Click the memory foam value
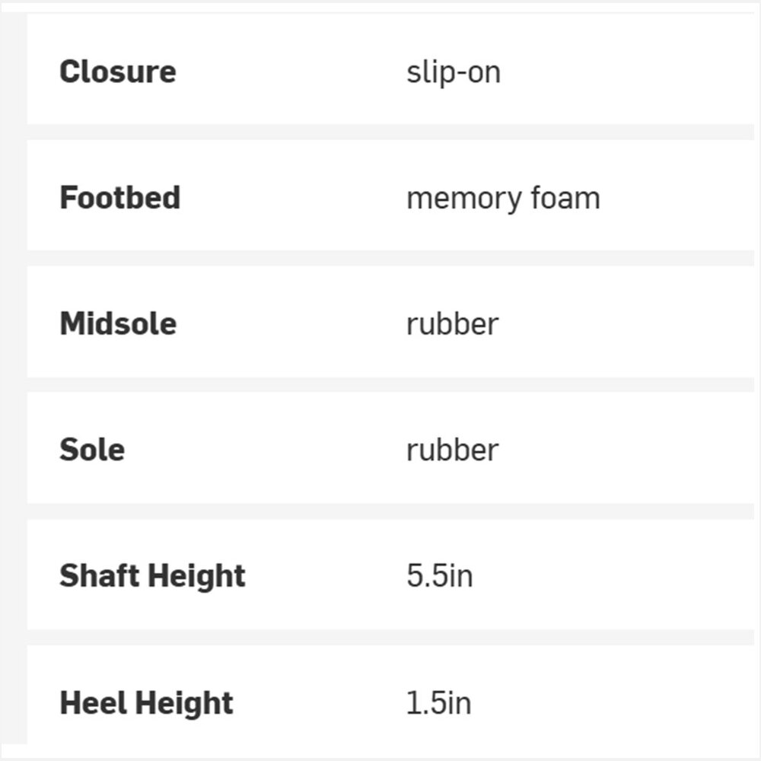761x761 pixels. [502, 198]
